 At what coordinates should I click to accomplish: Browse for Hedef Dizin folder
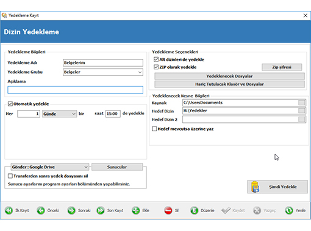point(302,111)
